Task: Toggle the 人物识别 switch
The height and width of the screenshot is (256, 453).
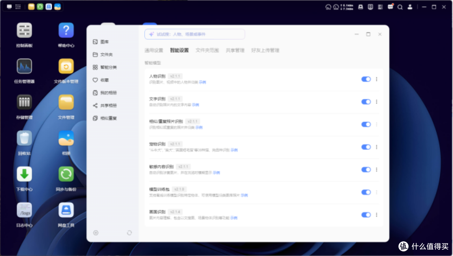Action: click(x=366, y=79)
